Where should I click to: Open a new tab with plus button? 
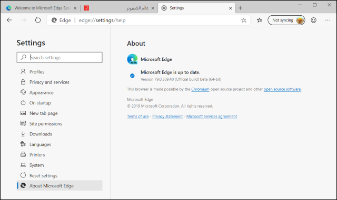(240, 8)
